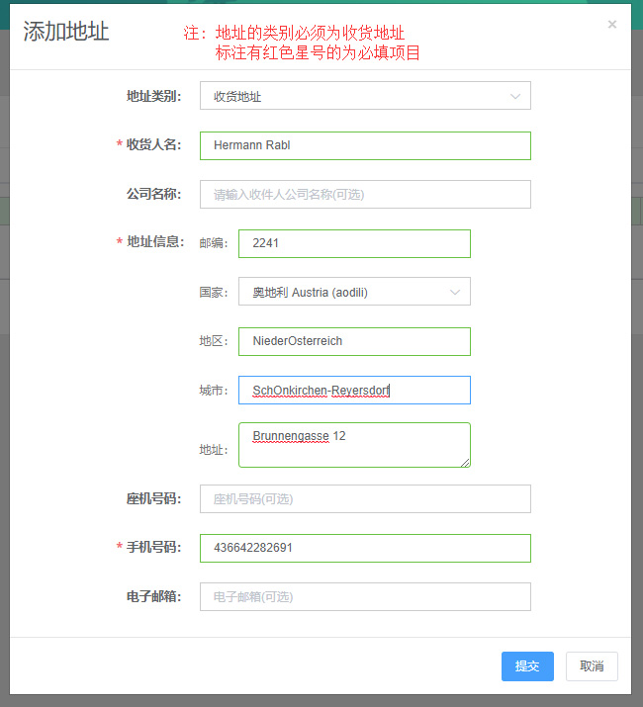643x707 pixels.
Task: Click the 添加地址 dialog title
Action: 66,32
